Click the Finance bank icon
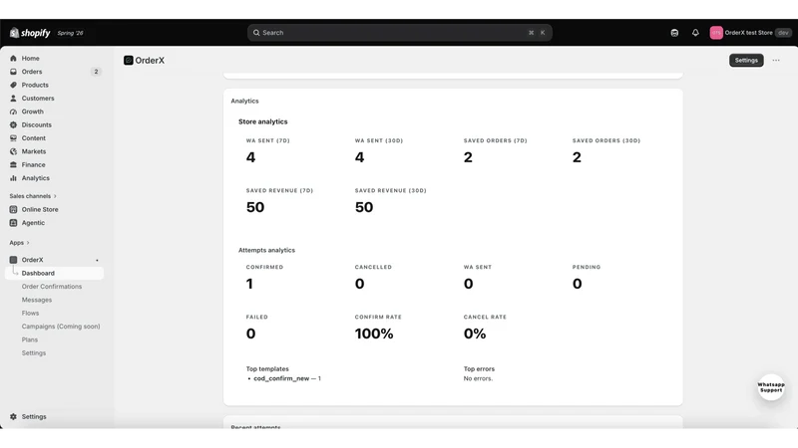The height and width of the screenshot is (448, 798). tap(13, 164)
